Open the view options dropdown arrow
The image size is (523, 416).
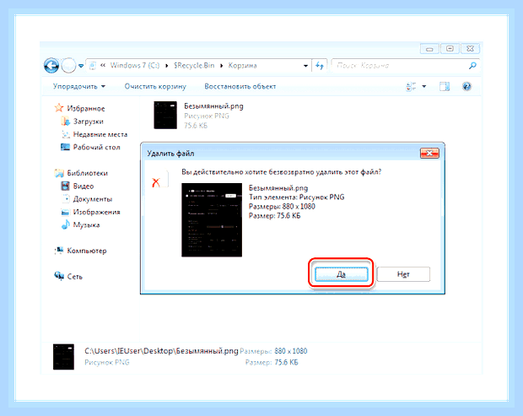[424, 86]
